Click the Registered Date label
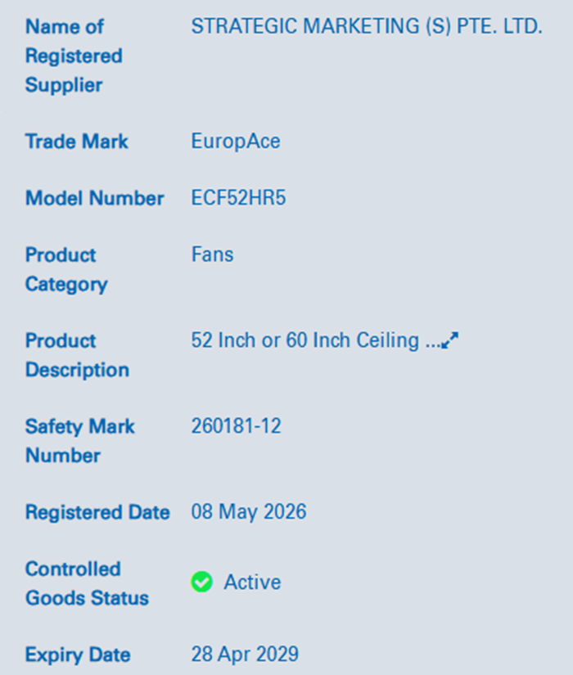573x675 pixels. [x=97, y=512]
